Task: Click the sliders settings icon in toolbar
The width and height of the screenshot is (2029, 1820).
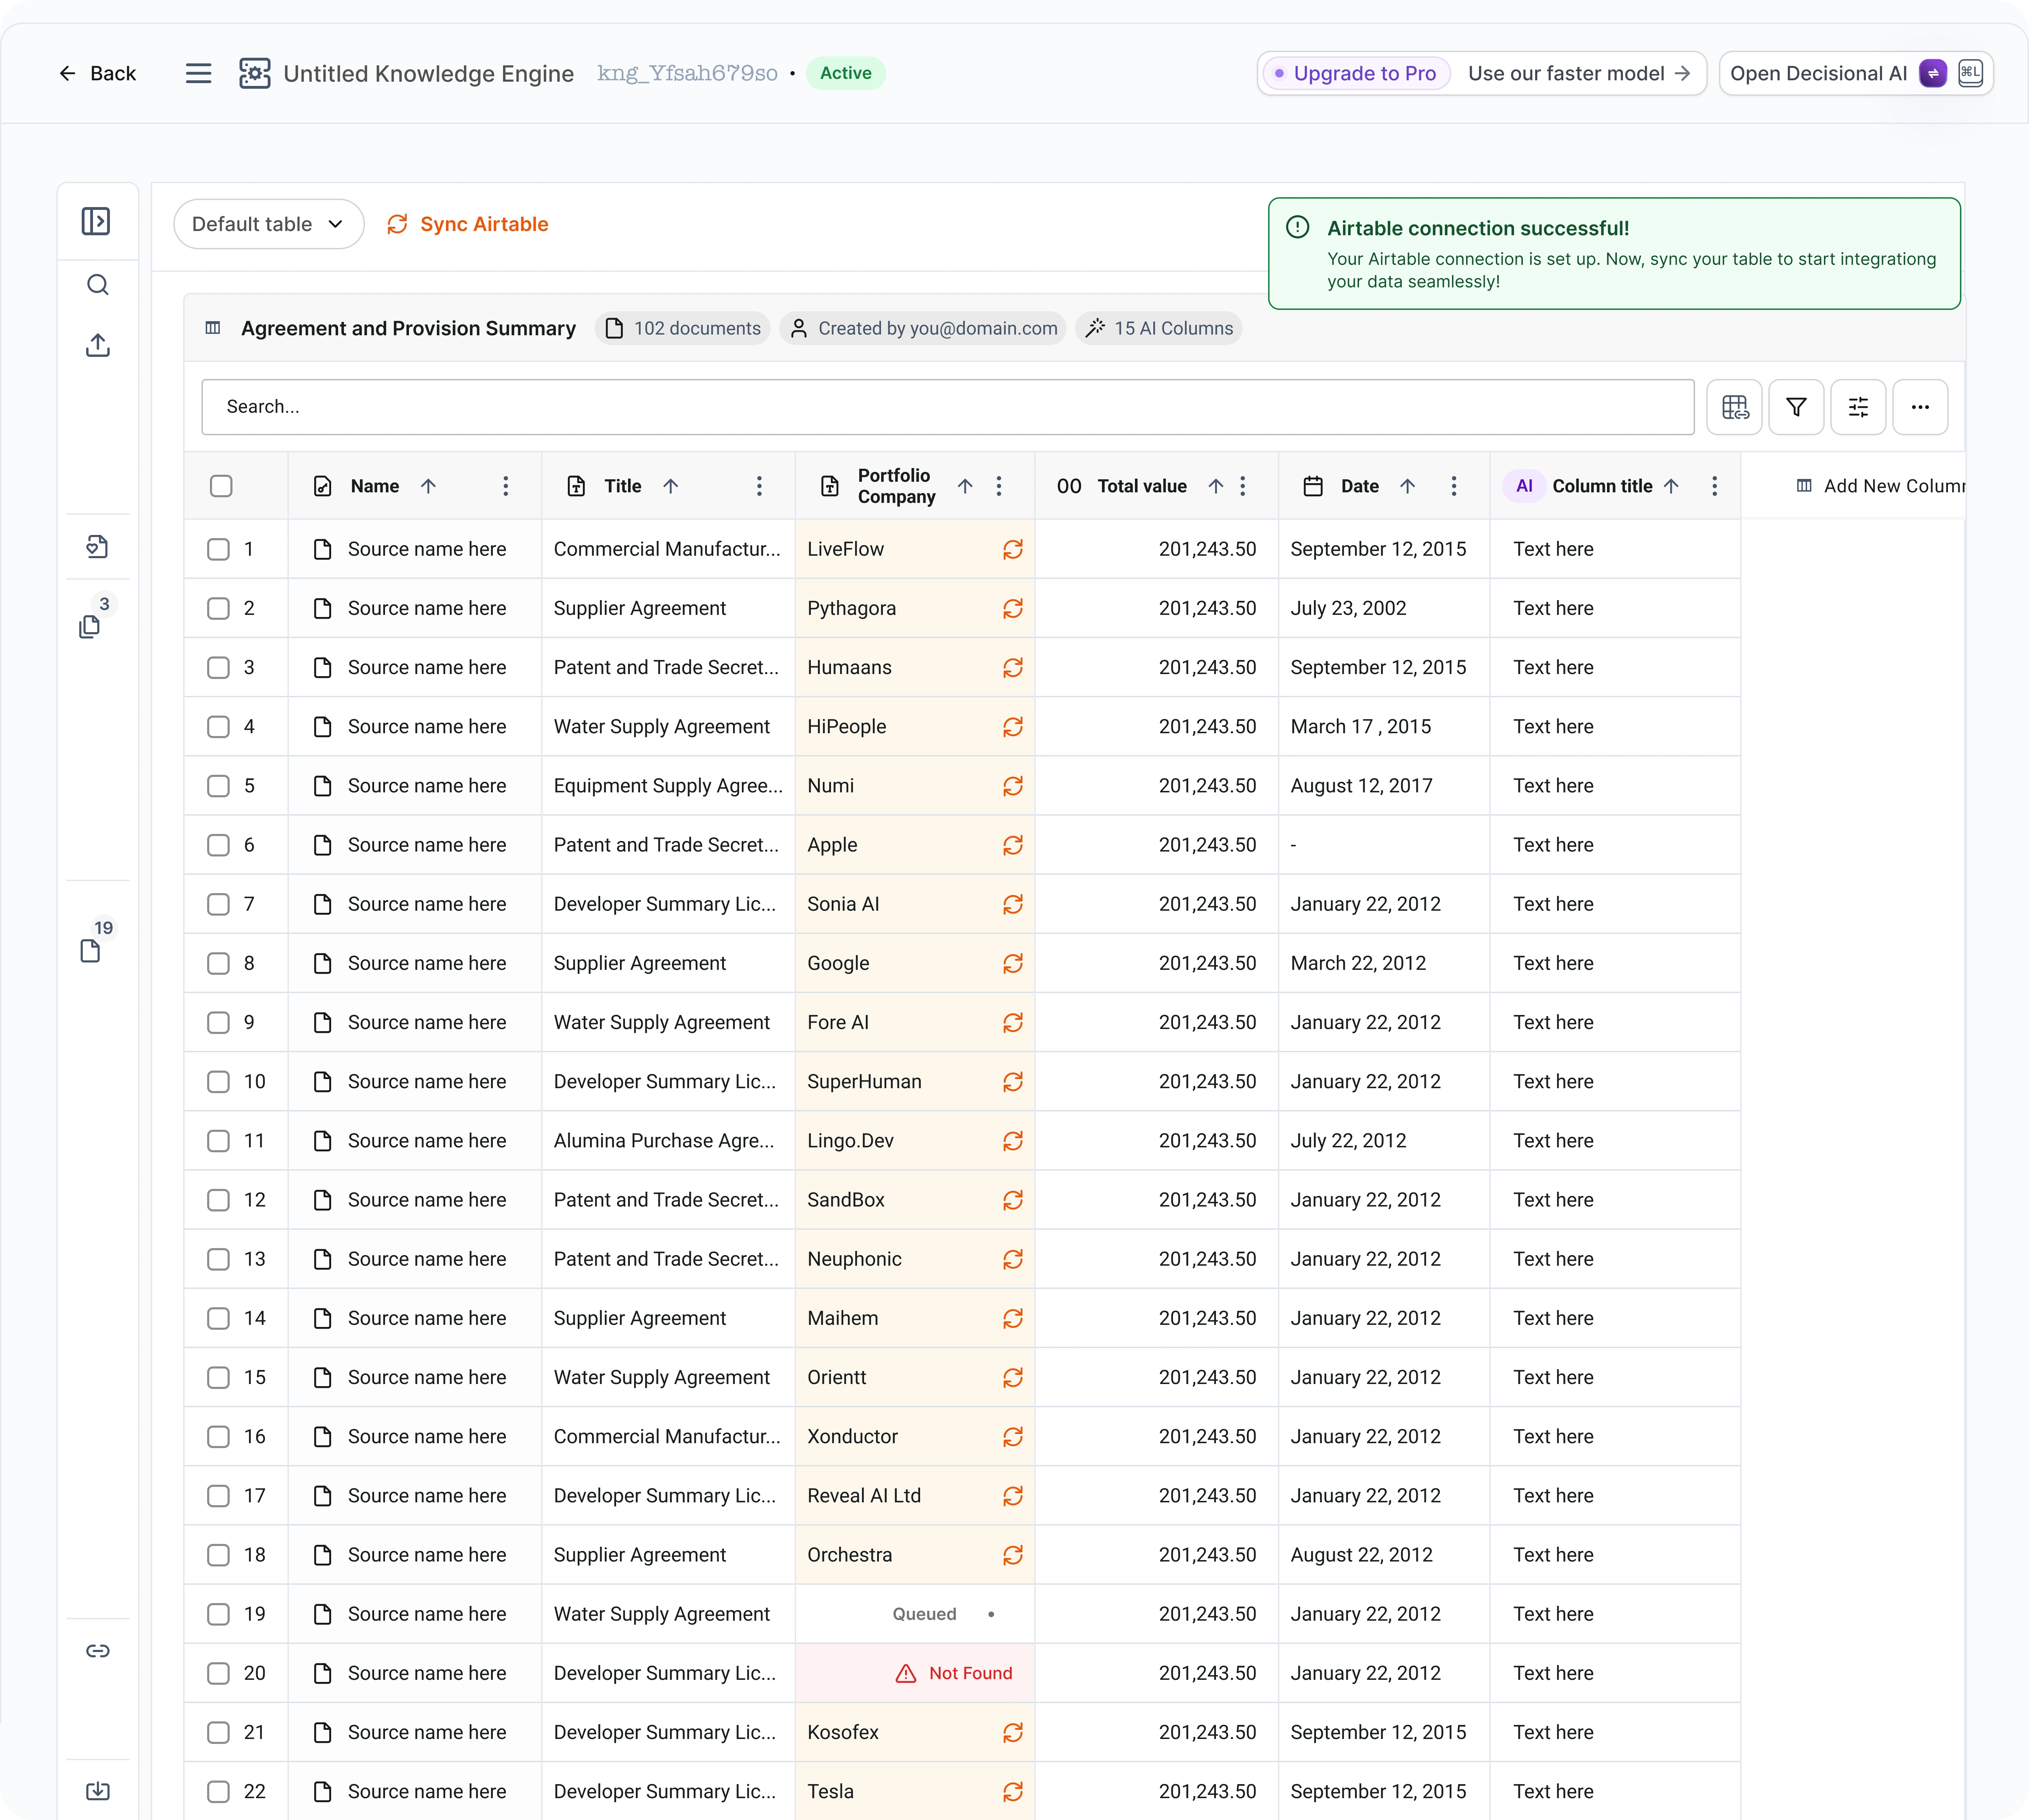Action: [1858, 407]
